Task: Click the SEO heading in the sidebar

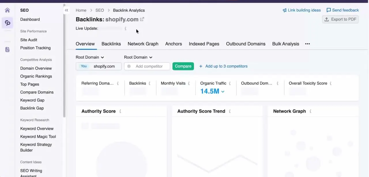Action: click(x=25, y=10)
